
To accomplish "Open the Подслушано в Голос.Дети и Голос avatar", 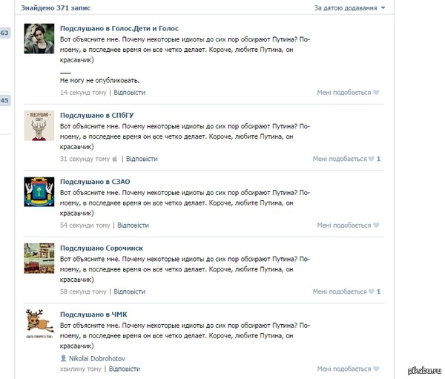I will point(39,39).
